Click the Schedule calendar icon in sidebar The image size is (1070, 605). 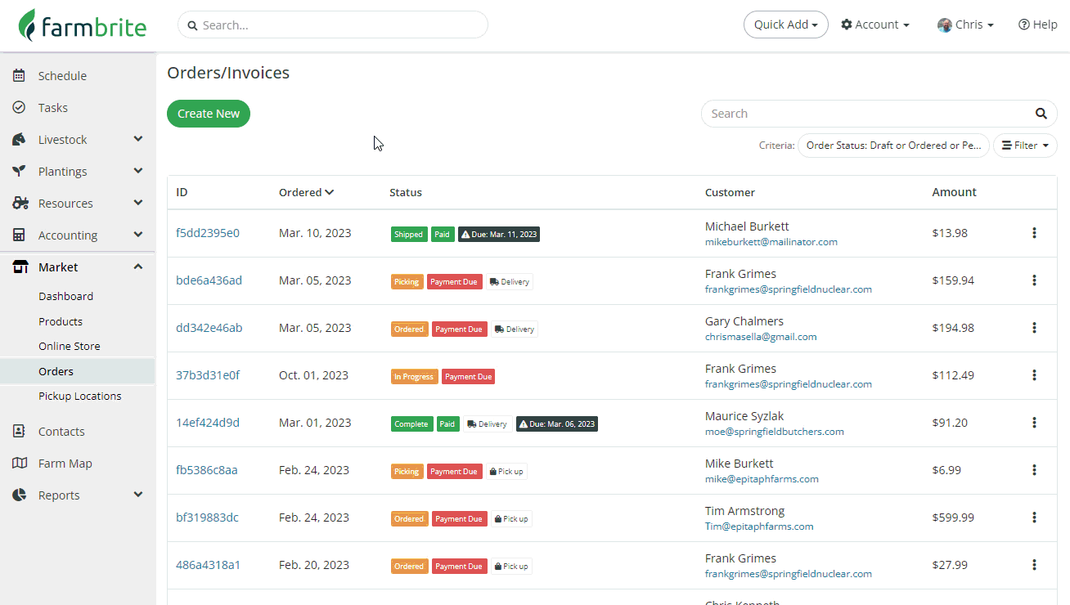20,76
